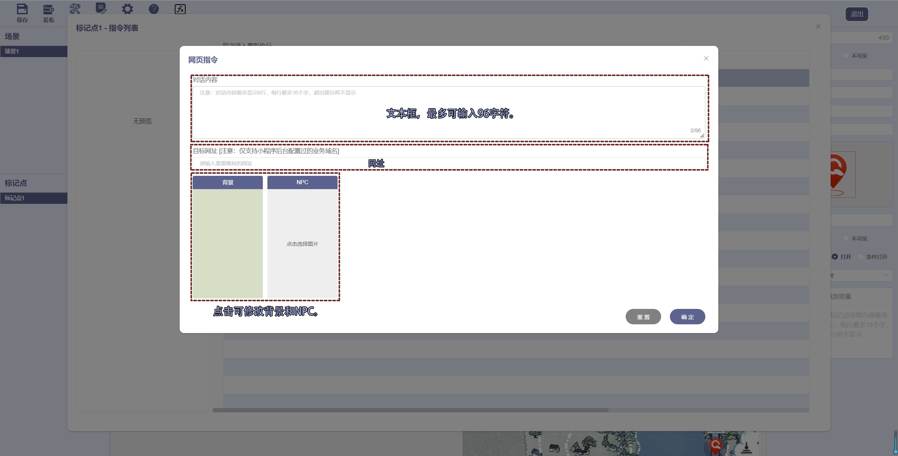Open the wrench and hammer tools icon

coord(75,9)
